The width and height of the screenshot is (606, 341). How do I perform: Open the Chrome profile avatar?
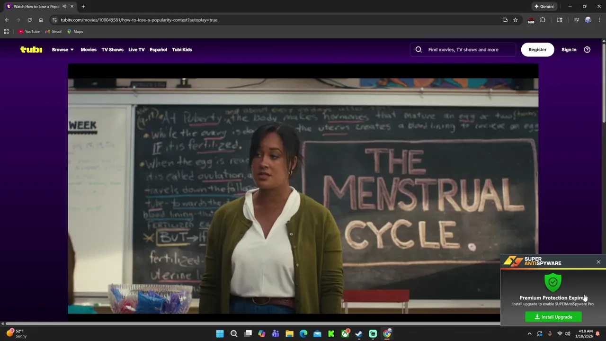point(588,20)
